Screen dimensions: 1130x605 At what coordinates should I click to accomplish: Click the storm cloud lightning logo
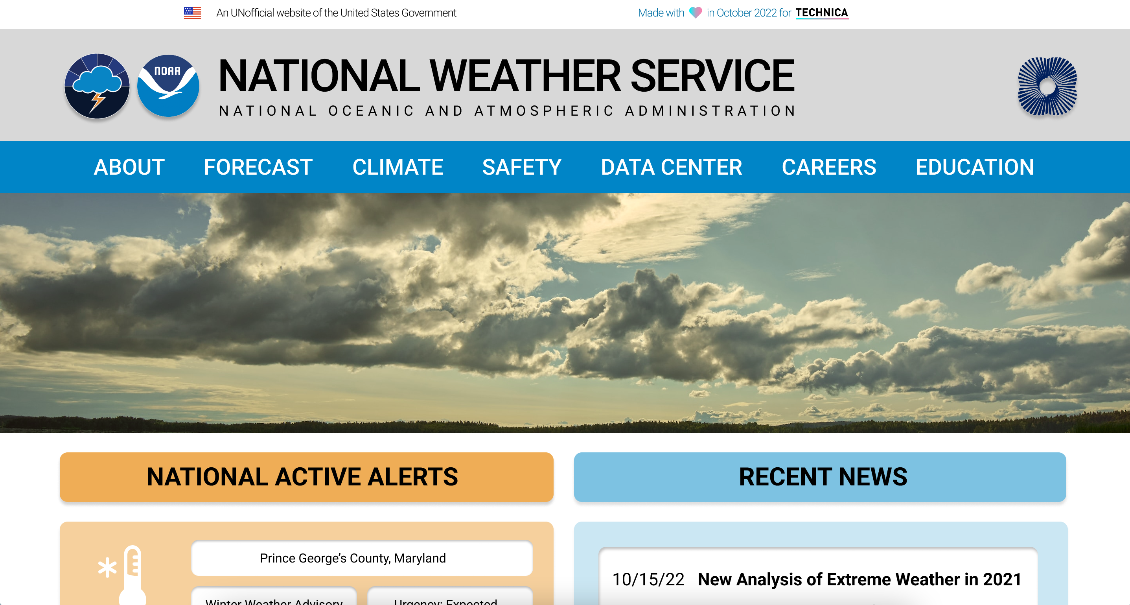pyautogui.click(x=97, y=86)
